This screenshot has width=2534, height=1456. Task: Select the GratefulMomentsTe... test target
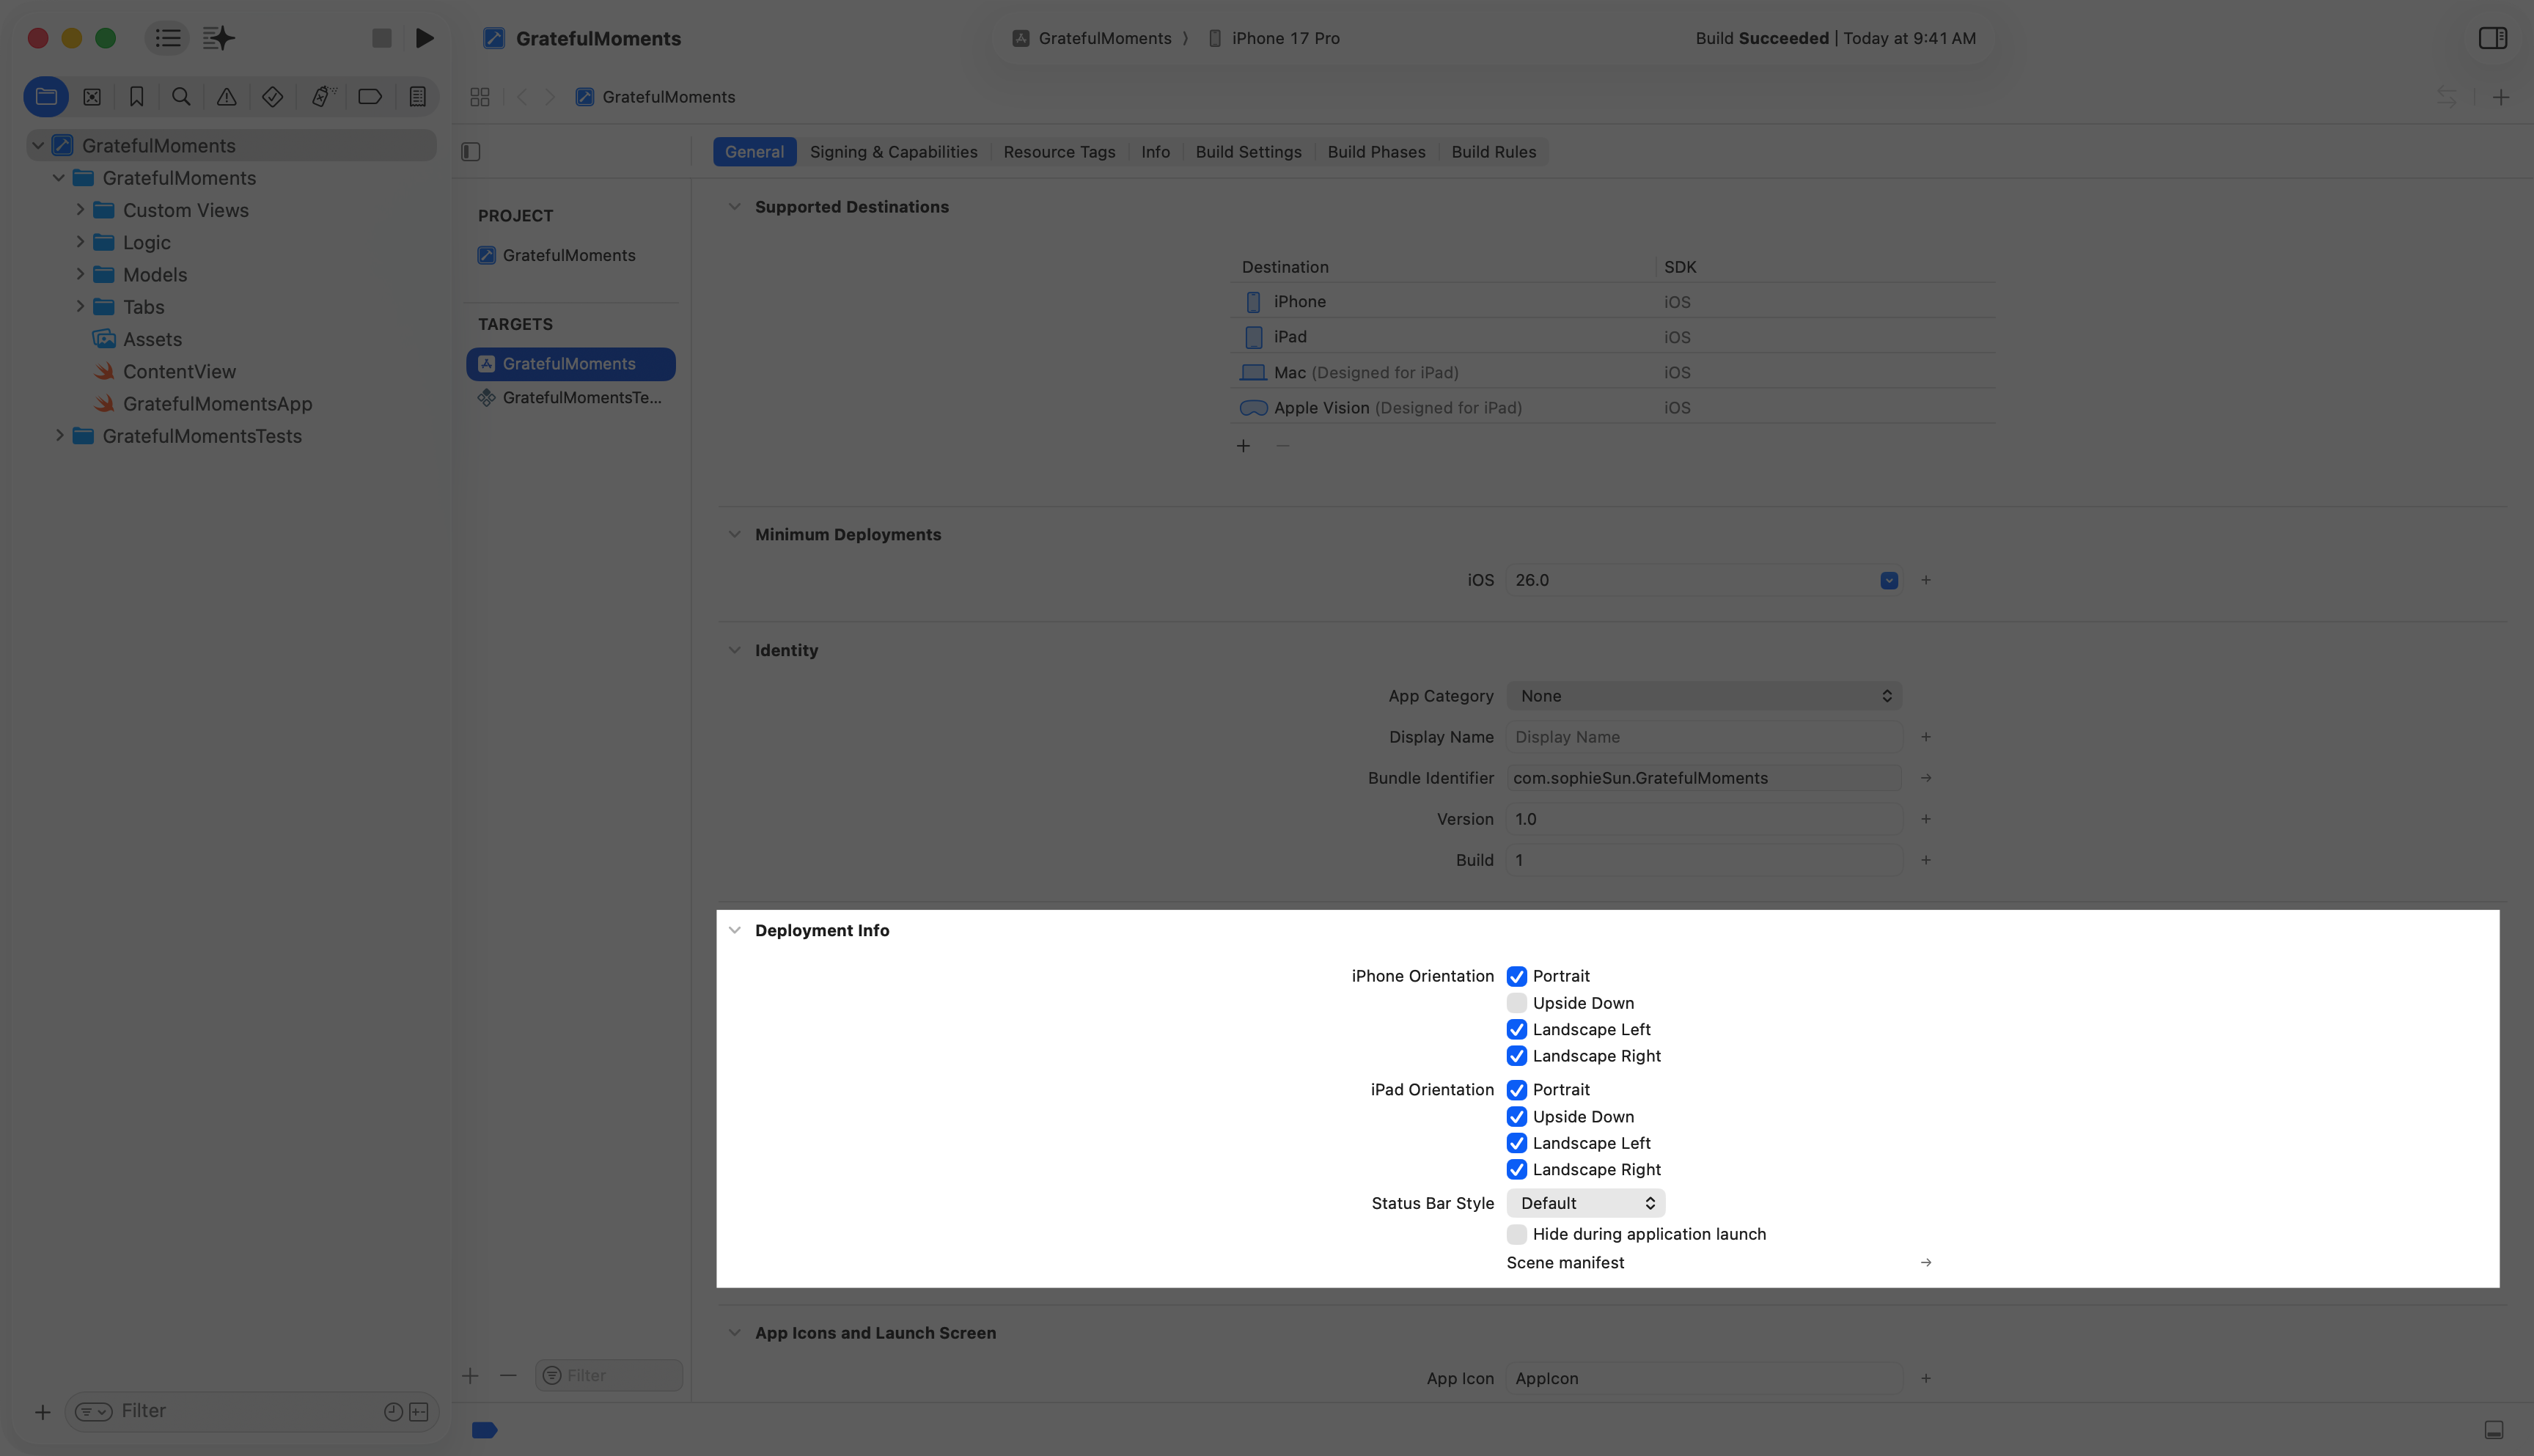(x=571, y=398)
